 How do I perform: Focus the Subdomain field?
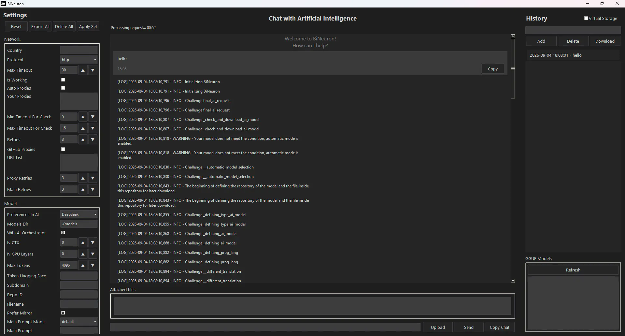click(x=79, y=285)
